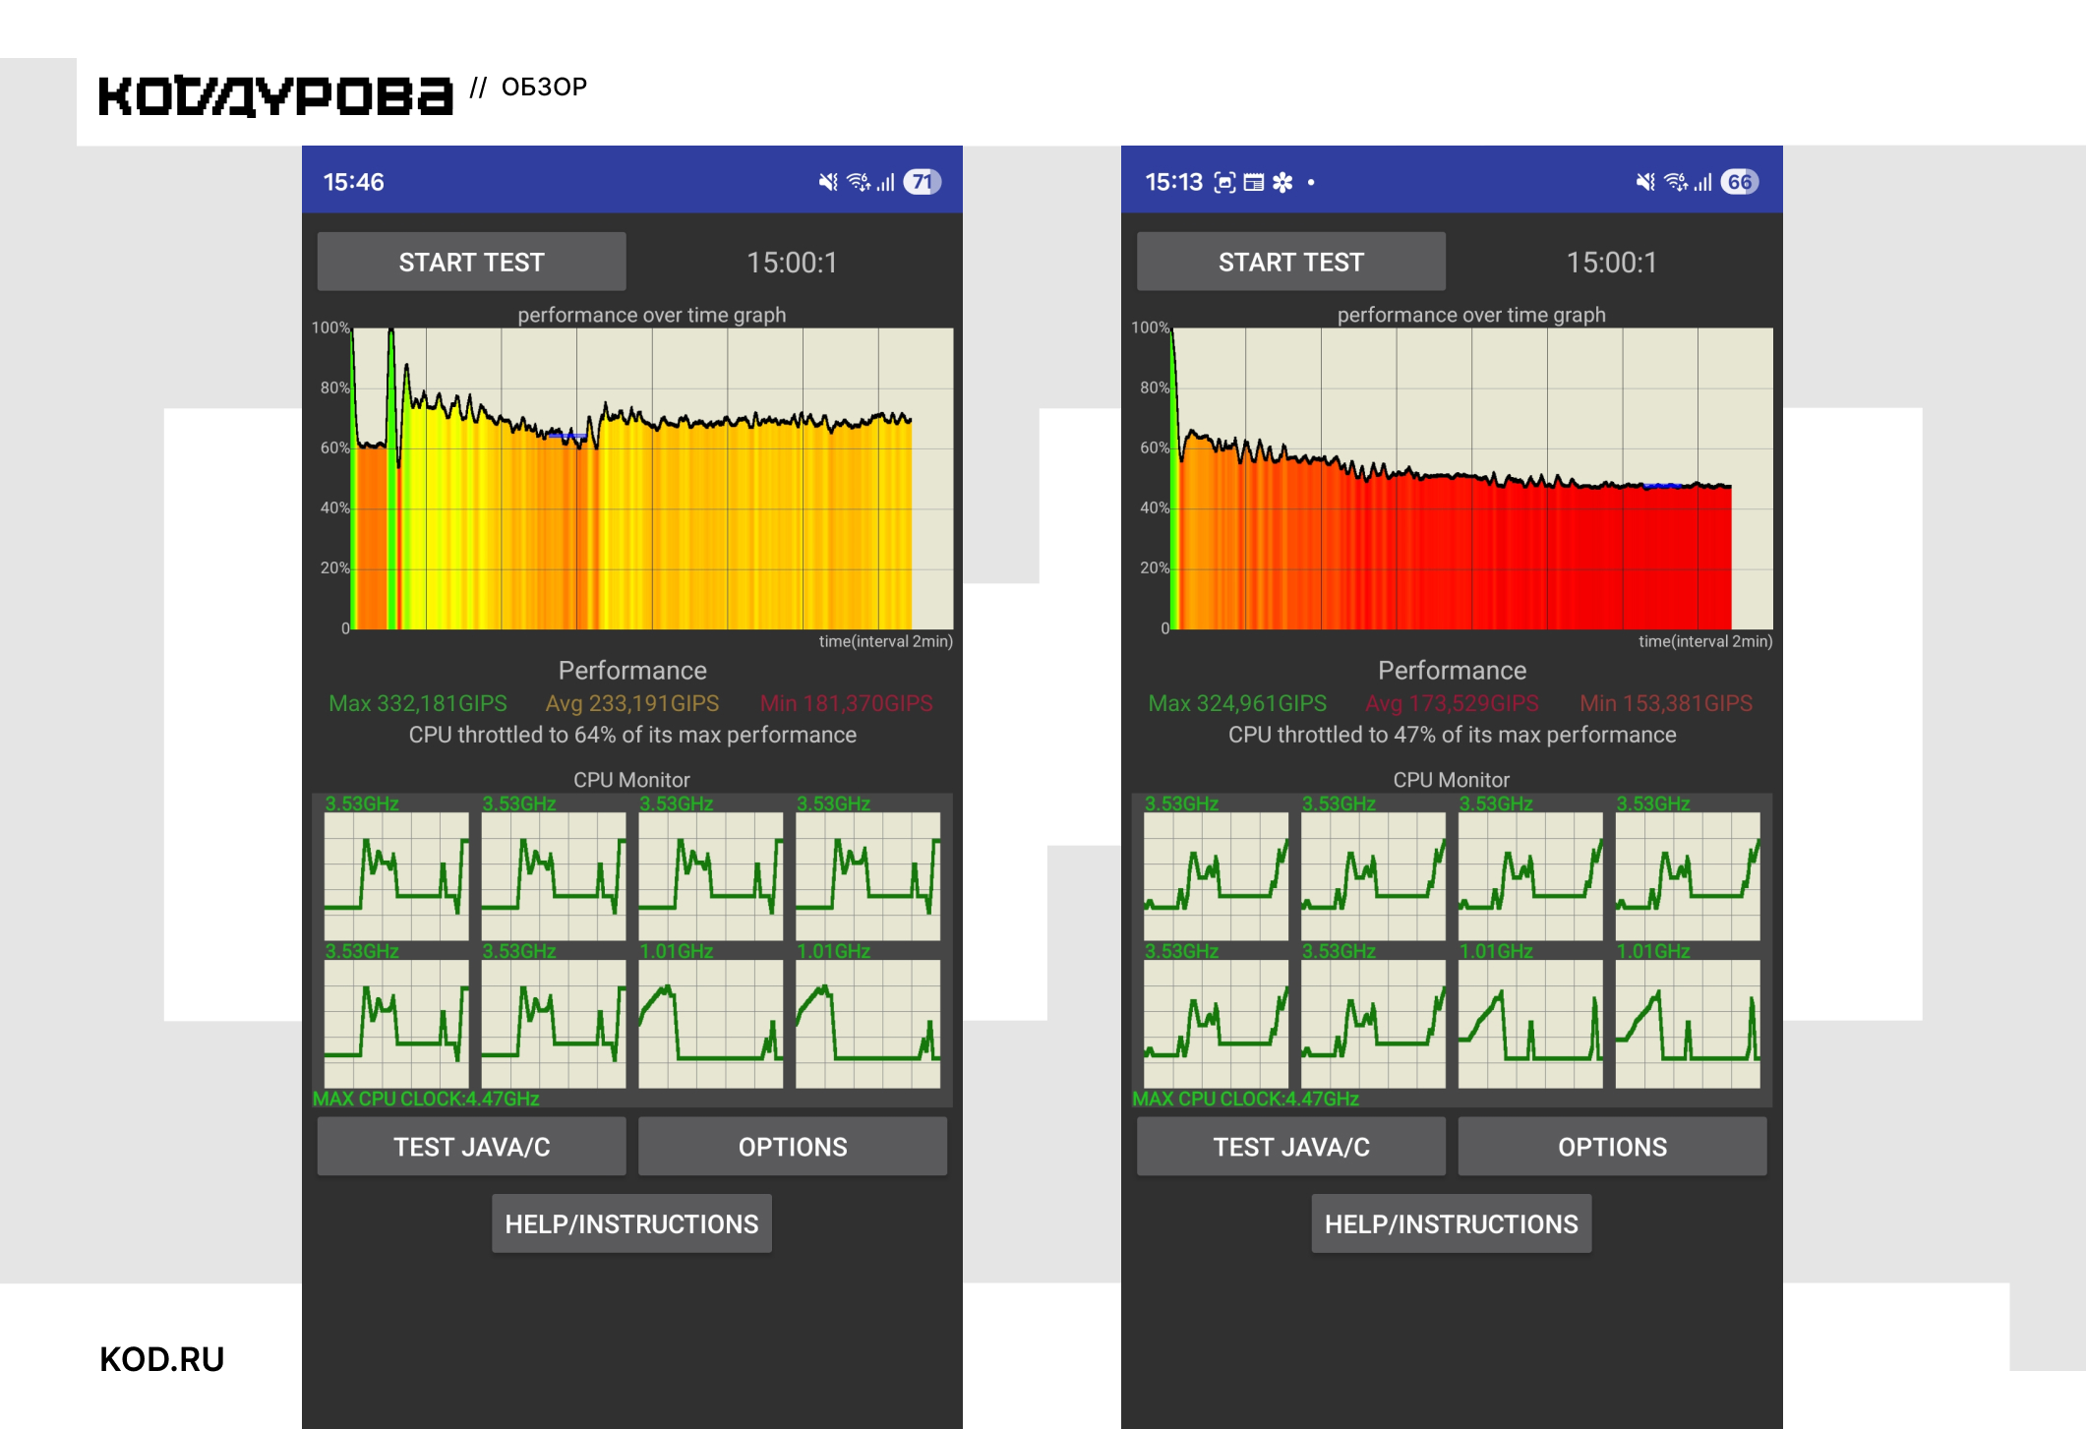
Task: Tap first bottom-row core graph on right phone
Action: [1216, 1024]
